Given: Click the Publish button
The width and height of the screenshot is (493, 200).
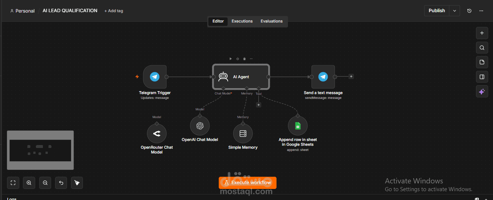Looking at the screenshot, I should click(x=437, y=11).
